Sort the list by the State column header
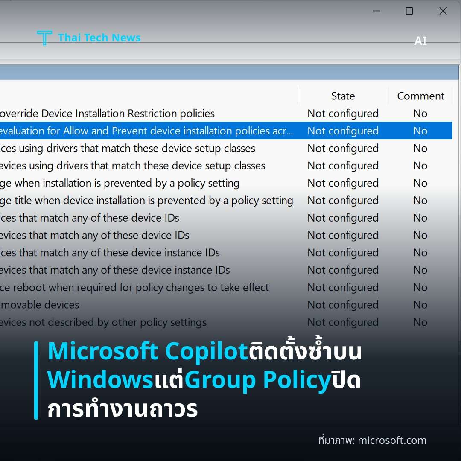This screenshot has width=461, height=461. point(343,96)
